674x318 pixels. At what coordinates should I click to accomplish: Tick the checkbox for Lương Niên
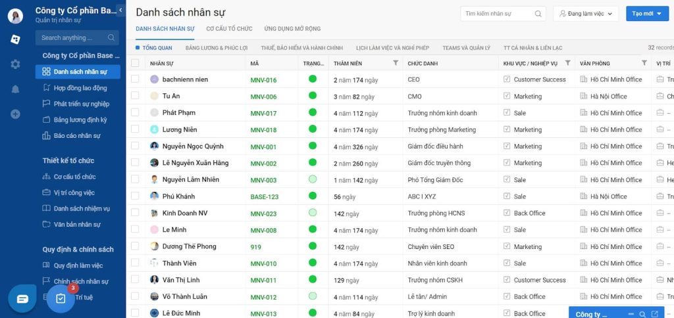135,129
